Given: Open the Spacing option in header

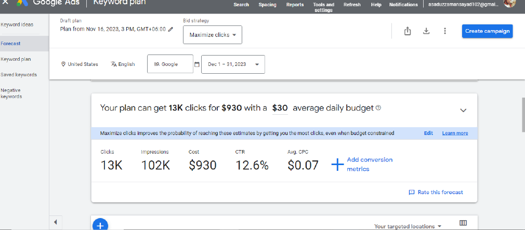Looking at the screenshot, I should (x=267, y=5).
